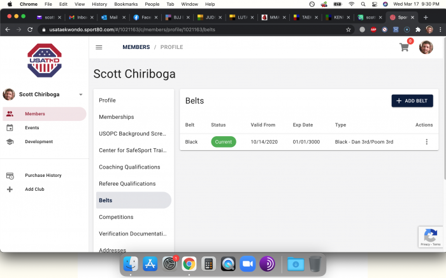The height and width of the screenshot is (278, 446).
Task: Open Verification Documentation section
Action: 133,233
